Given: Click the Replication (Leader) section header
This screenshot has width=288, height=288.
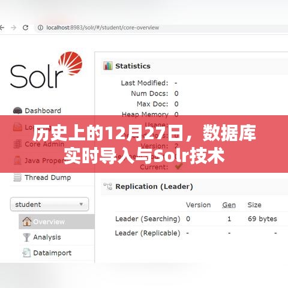Looking at the screenshot, I should click(154, 187).
